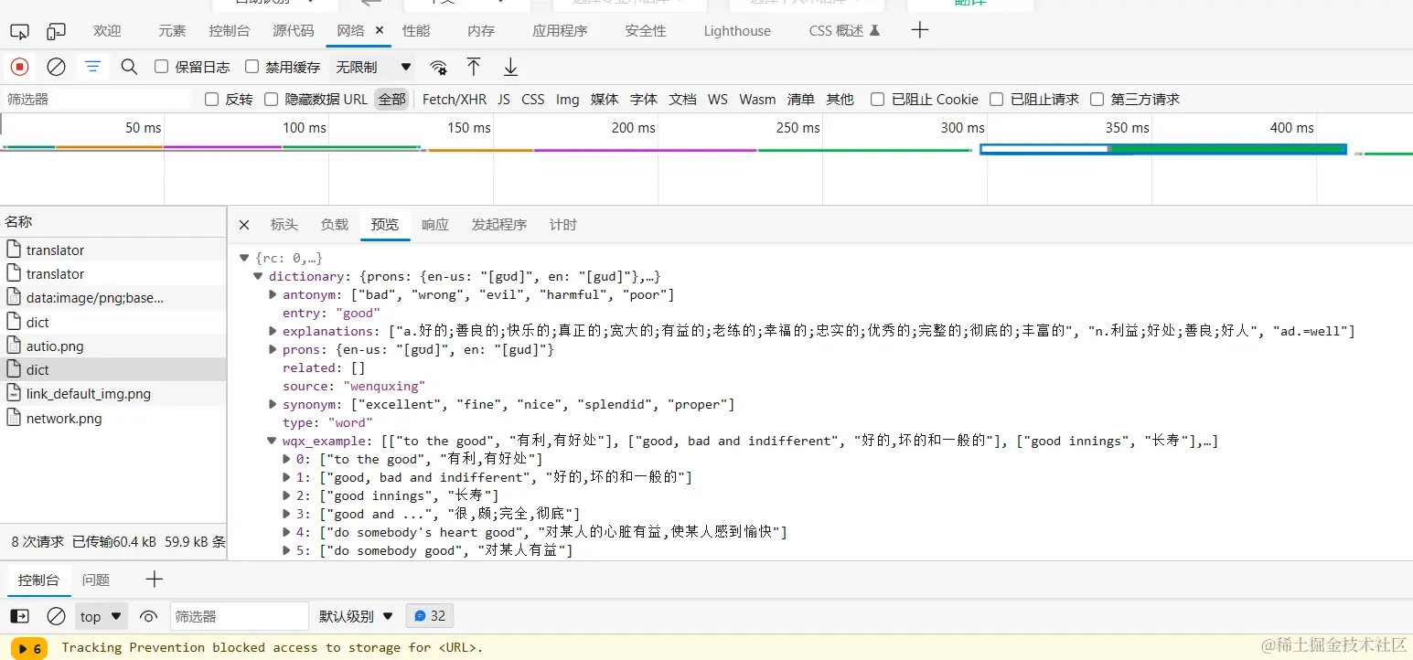Open more tools with the plus icon after CSS 概述
Image resolution: width=1413 pixels, height=660 pixels.
pos(920,30)
